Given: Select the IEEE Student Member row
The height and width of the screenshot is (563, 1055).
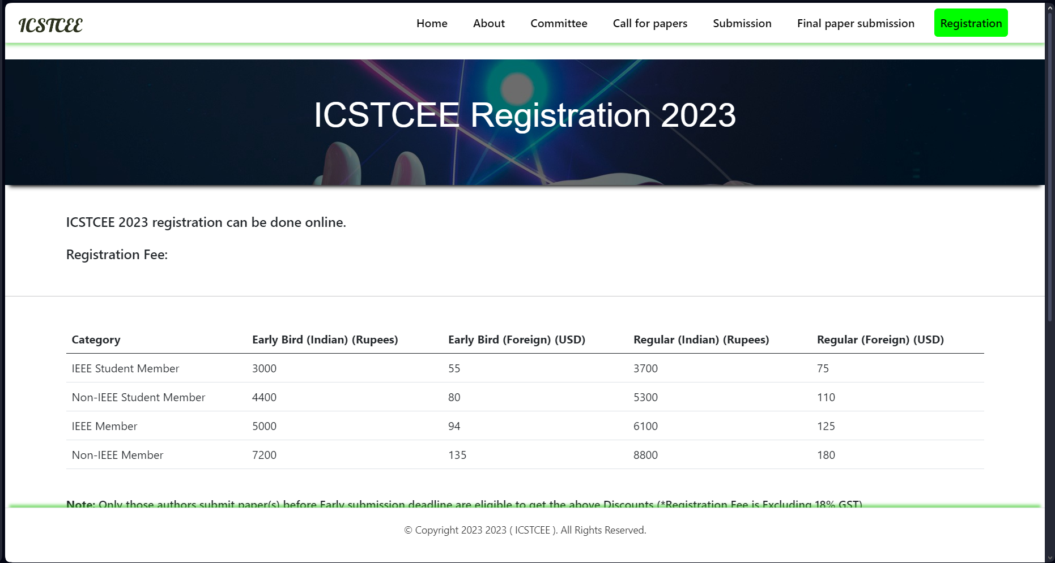Looking at the screenshot, I should pyautogui.click(x=525, y=368).
